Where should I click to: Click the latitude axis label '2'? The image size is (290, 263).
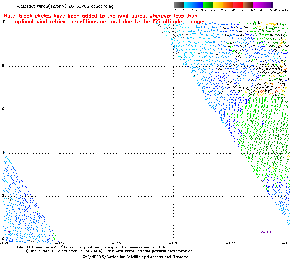coord(3,196)
